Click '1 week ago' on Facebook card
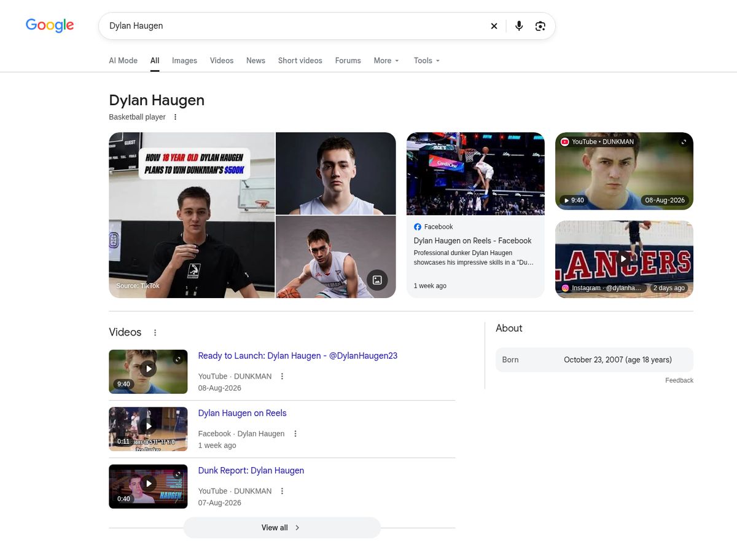 [430, 286]
